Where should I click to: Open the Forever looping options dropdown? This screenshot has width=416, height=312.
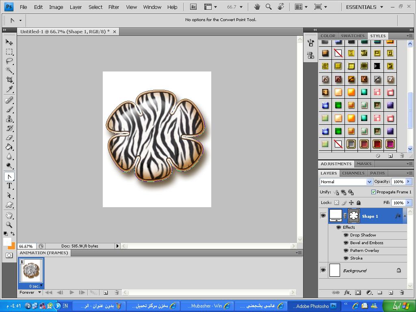(x=30, y=292)
